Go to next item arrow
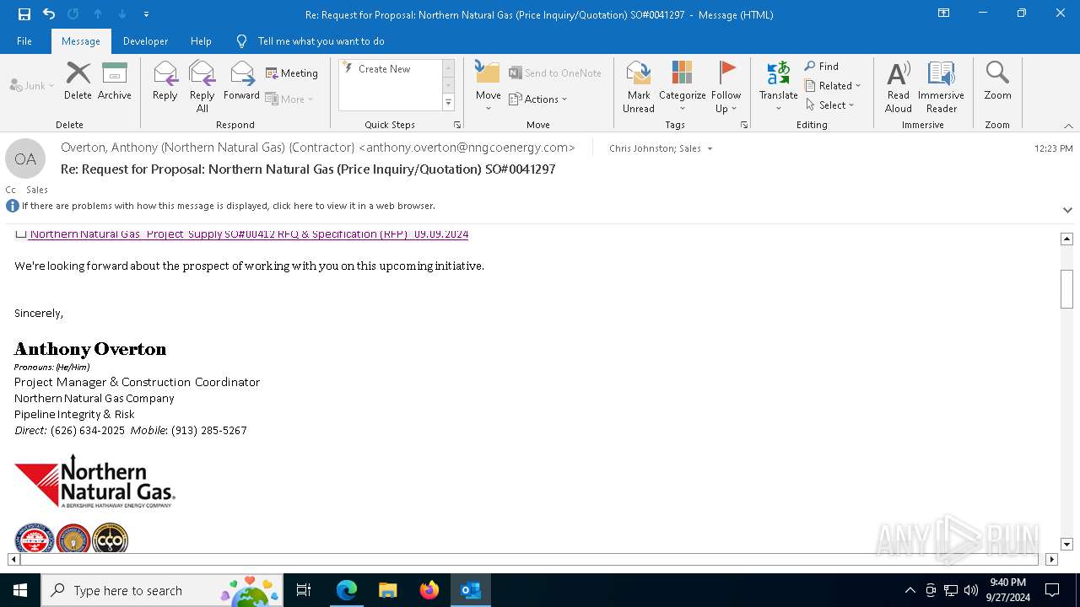The height and width of the screenshot is (607, 1080). click(122, 14)
